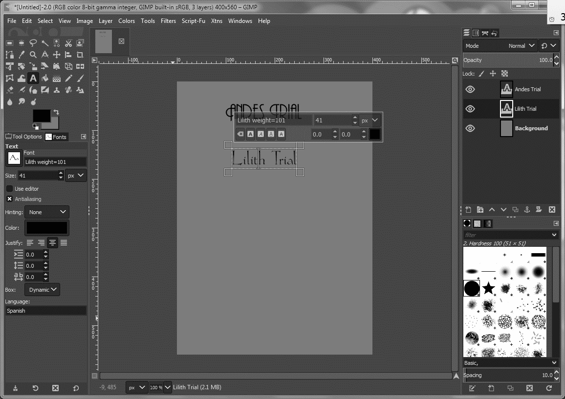The width and height of the screenshot is (565, 399).
Task: Toggle lock alpha channel
Action: (x=505, y=74)
